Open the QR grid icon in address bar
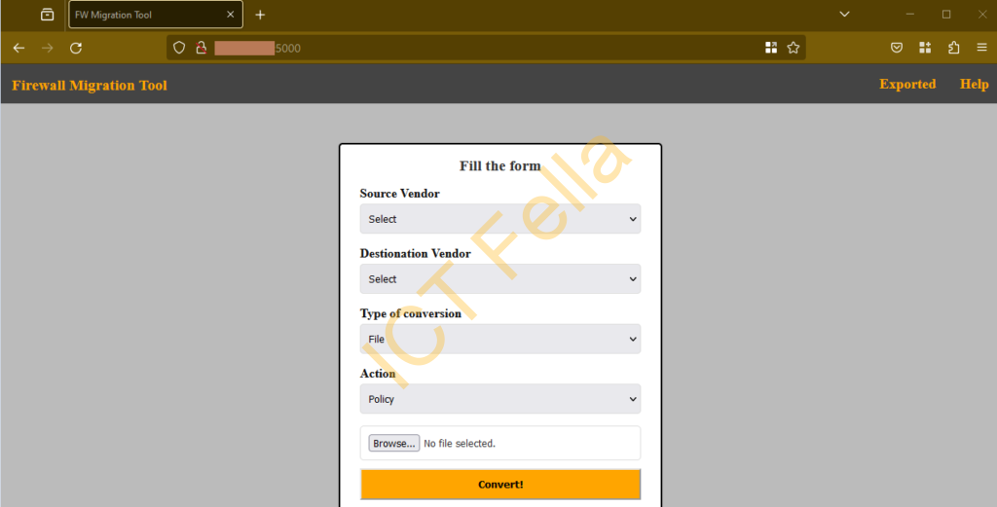The width and height of the screenshot is (997, 507). click(771, 48)
